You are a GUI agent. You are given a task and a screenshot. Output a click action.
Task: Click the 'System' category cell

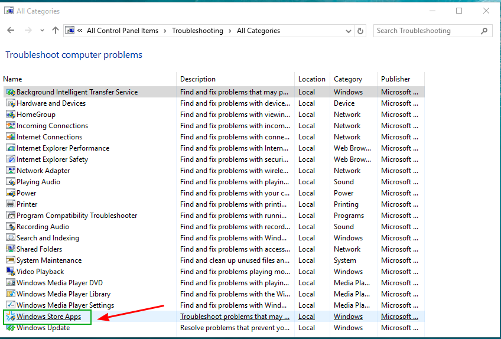point(345,260)
